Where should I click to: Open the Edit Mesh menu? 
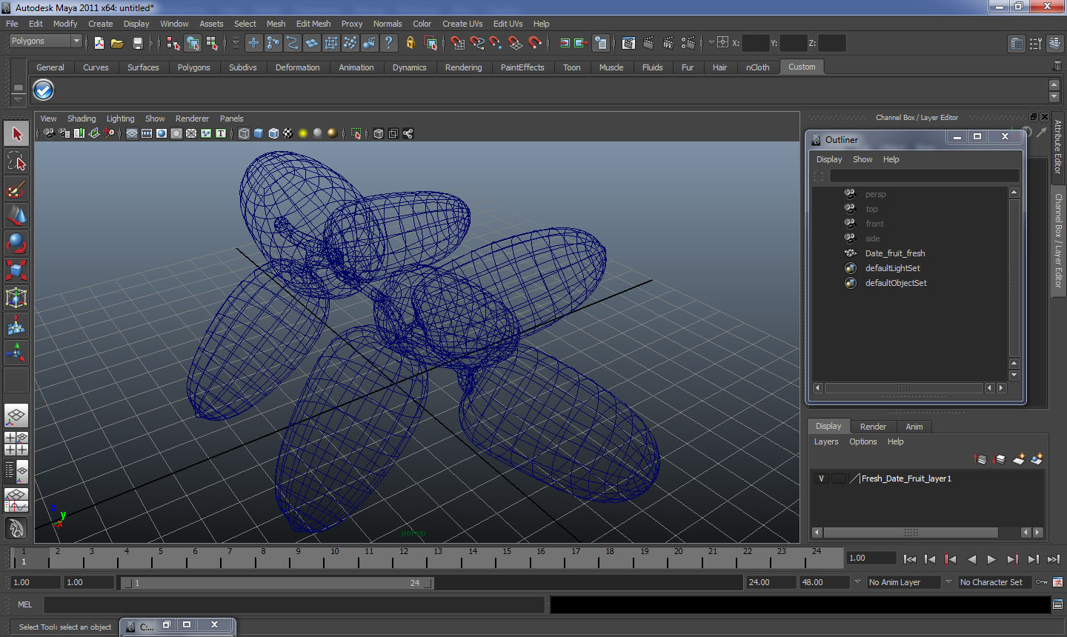coord(313,24)
